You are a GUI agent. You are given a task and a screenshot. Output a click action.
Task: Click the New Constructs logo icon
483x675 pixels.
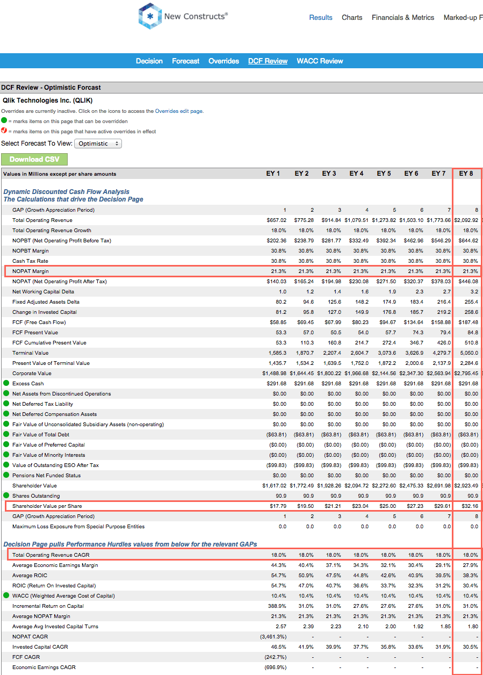[149, 16]
